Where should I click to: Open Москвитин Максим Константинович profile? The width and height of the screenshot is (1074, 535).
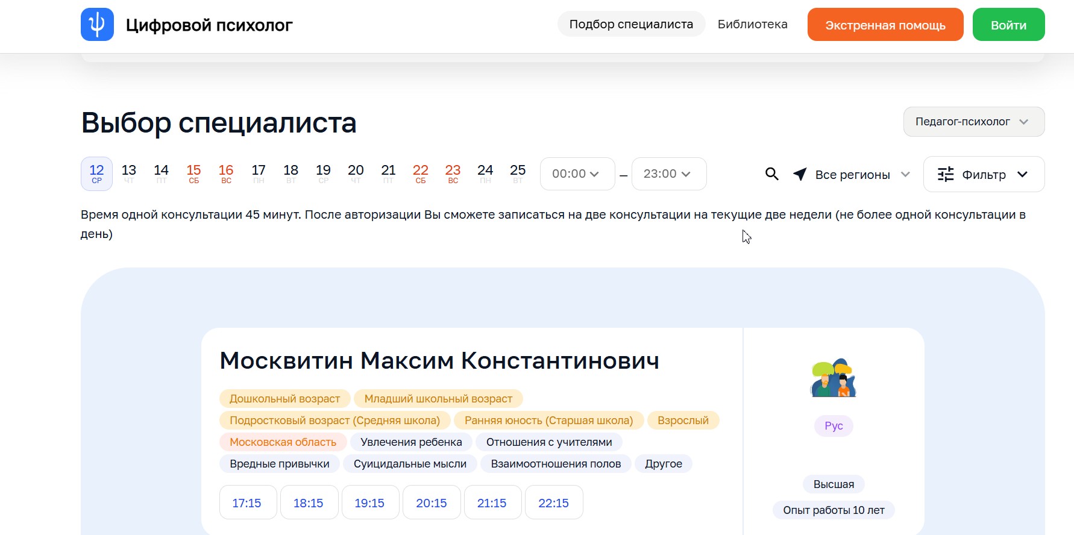coord(439,361)
